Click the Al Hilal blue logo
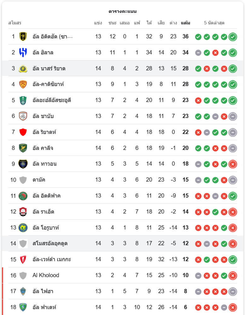The width and height of the screenshot is (245, 315). coord(23,52)
